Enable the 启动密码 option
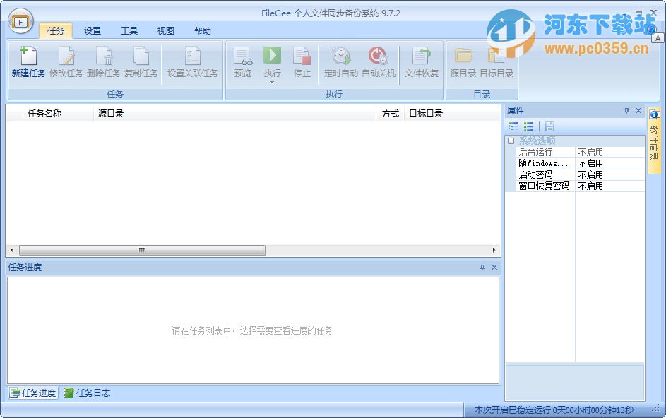 [592, 174]
